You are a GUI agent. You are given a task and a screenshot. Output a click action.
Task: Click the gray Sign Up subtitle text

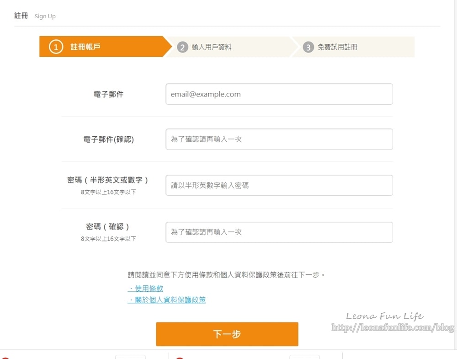click(x=45, y=16)
